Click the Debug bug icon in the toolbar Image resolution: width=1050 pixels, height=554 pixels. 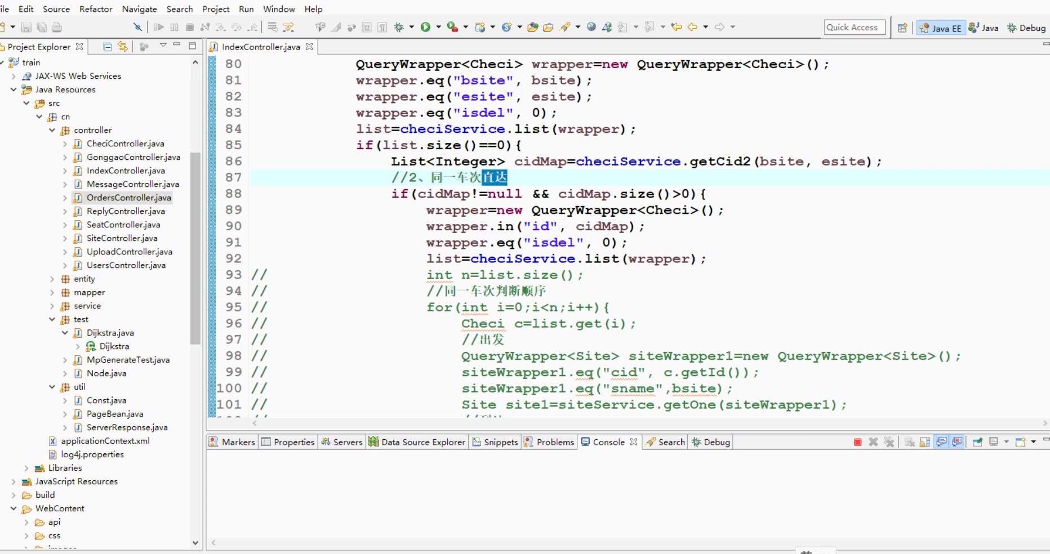(399, 27)
